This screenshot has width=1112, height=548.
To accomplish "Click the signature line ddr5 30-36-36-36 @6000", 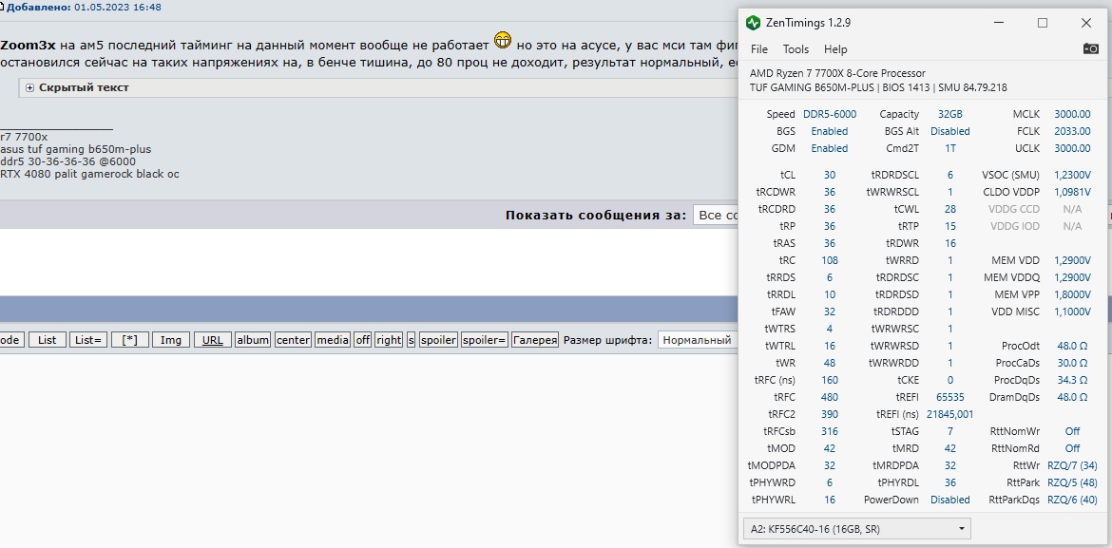I will tap(68, 161).
